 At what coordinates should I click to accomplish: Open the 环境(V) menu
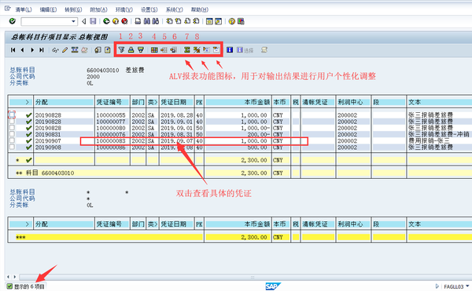coord(124,9)
